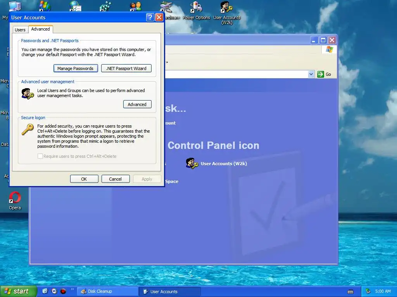
Task: Close the background Control Panel window
Action: pyautogui.click(x=332, y=40)
